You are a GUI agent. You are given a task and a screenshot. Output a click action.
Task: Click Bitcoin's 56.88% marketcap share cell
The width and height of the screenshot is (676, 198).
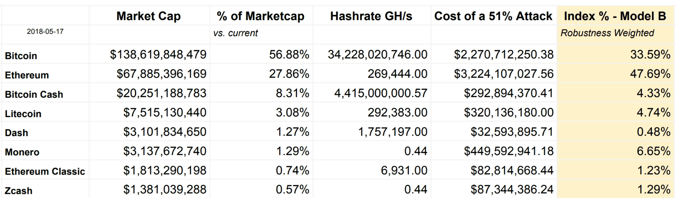tap(289, 55)
